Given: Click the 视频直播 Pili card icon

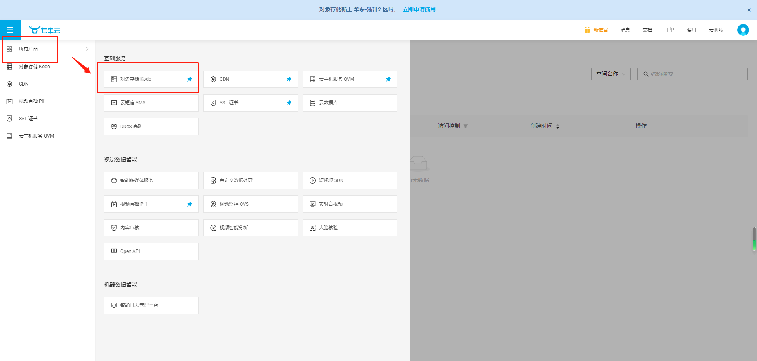Looking at the screenshot, I should pyautogui.click(x=114, y=204).
